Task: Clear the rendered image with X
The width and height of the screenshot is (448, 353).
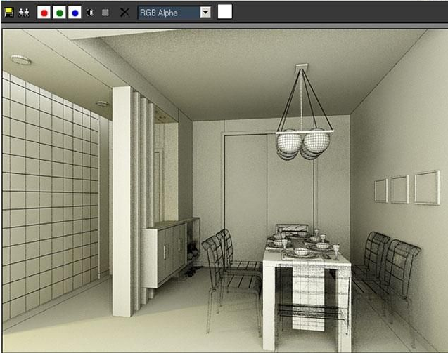Action: click(x=124, y=13)
